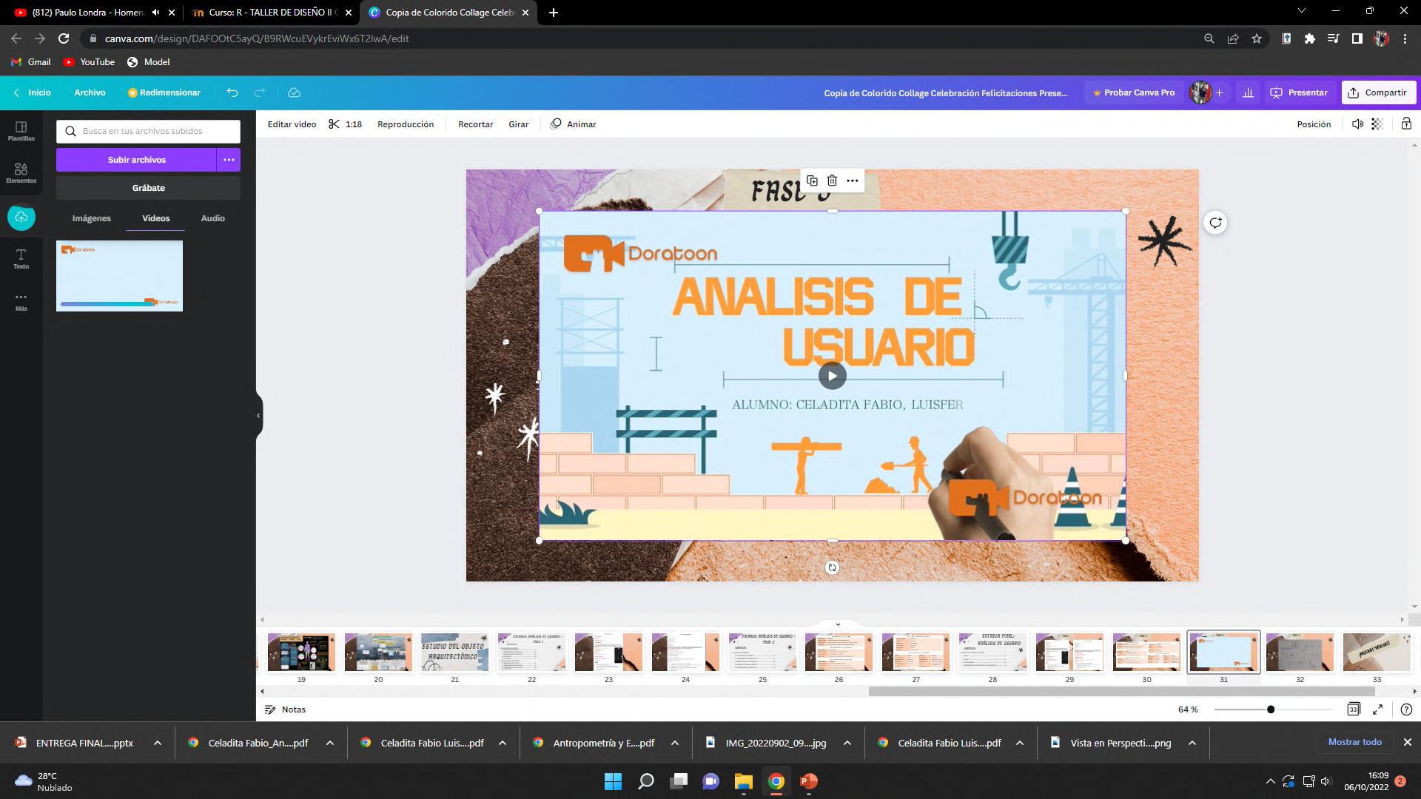Viewport: 1421px width, 799px height.
Task: Open the Archivo menu
Action: (90, 92)
